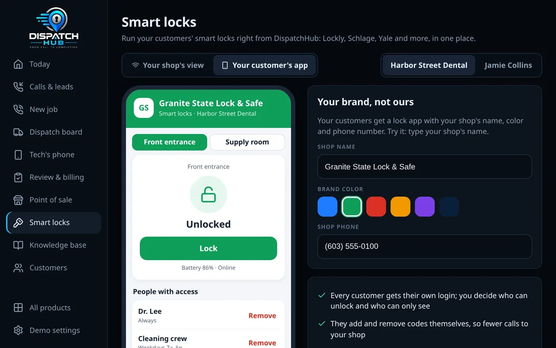Pick the red brand color swatch
Screen dimensions: 556x348
pyautogui.click(x=376, y=207)
